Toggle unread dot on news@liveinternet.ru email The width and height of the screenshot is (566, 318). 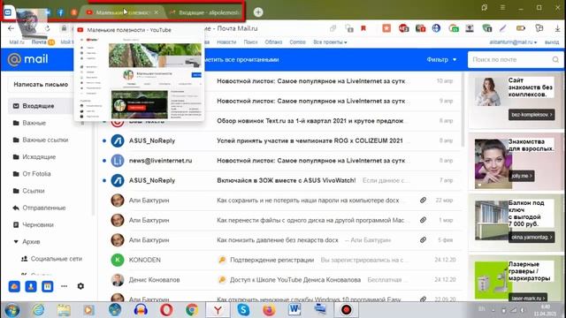point(104,161)
